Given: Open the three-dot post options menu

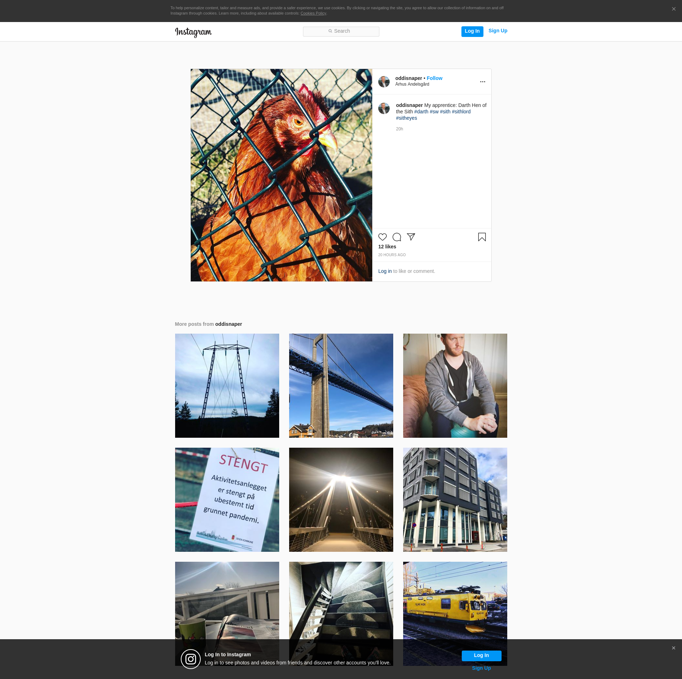Looking at the screenshot, I should tap(482, 82).
